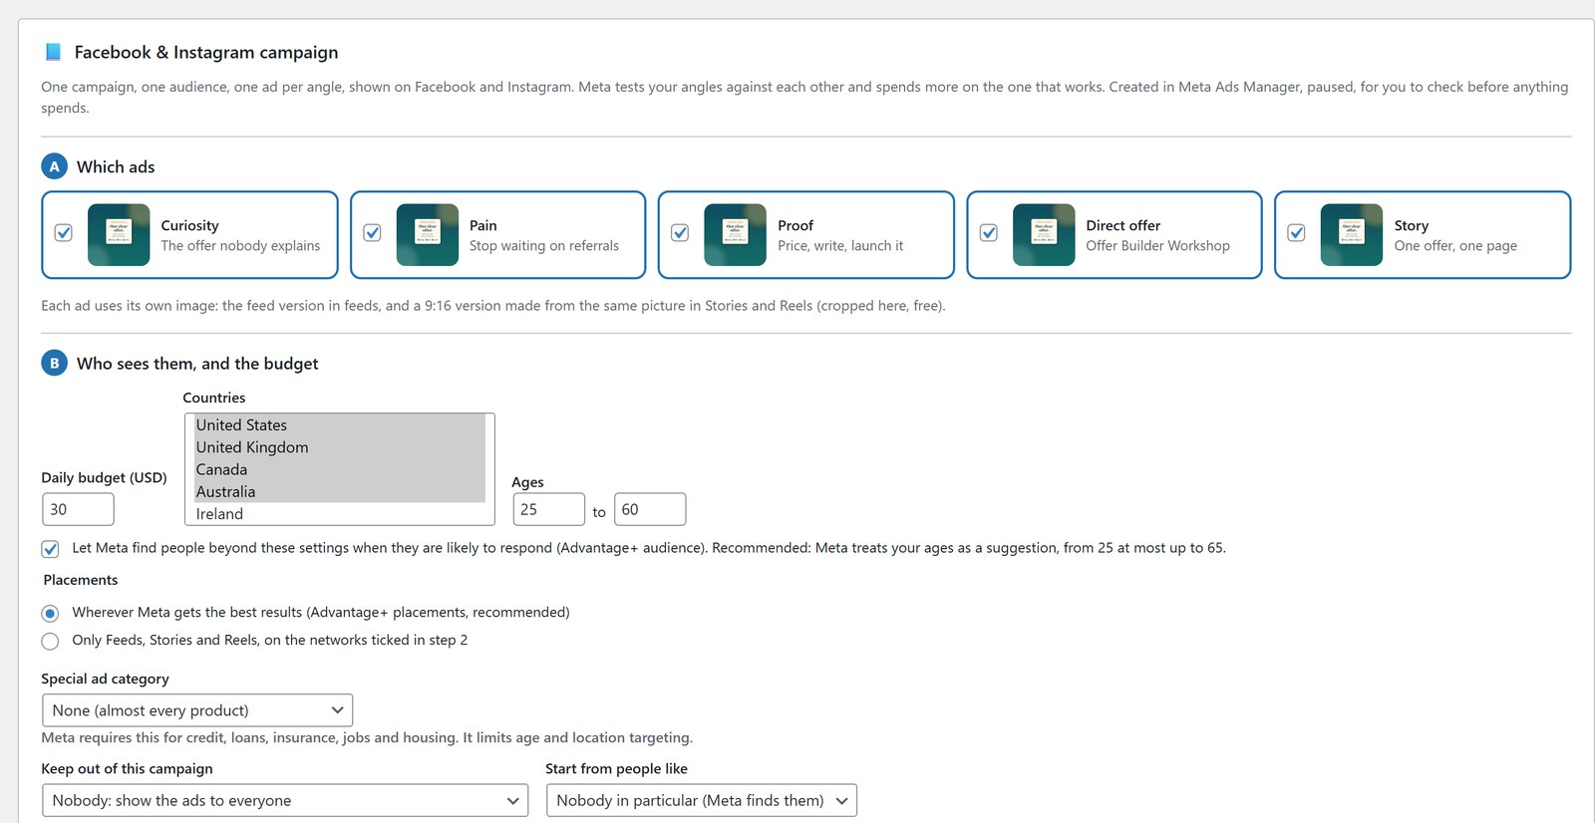1595x823 pixels.
Task: Pick Canada in the Countries list
Action: point(339,469)
